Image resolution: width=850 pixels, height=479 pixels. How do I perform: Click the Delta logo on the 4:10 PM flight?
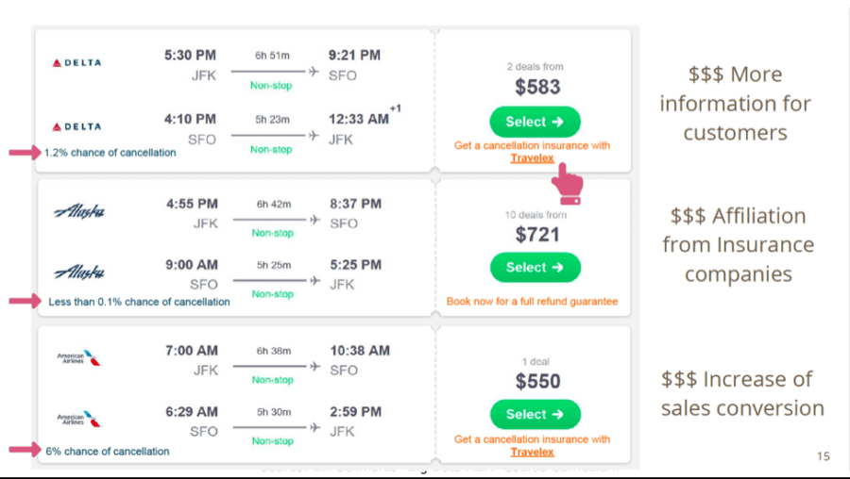point(76,126)
